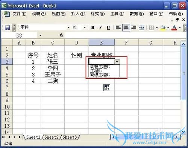Expand toolbar options chevron near Save
This screenshot has height=148, width=188.
point(14,27)
